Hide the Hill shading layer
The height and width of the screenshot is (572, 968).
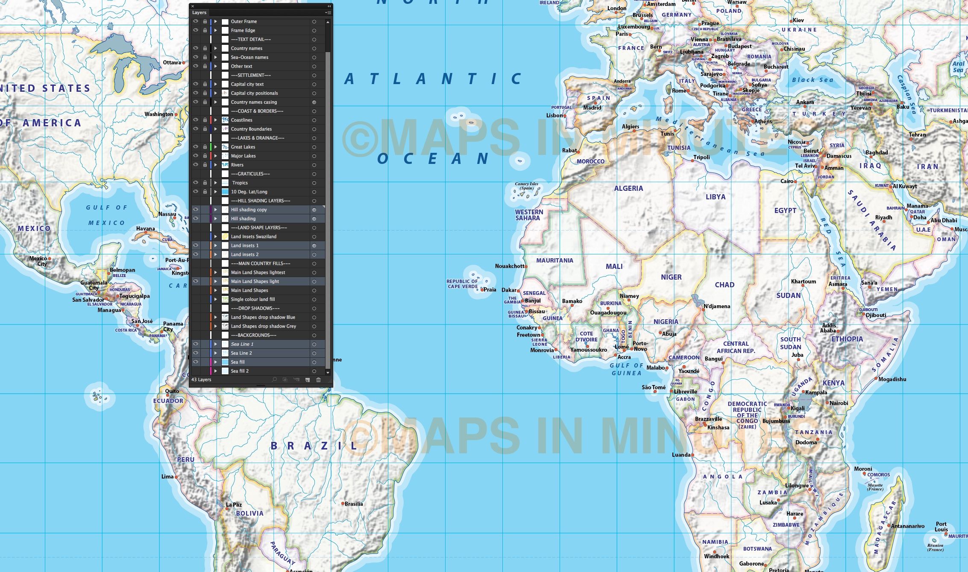coord(196,219)
